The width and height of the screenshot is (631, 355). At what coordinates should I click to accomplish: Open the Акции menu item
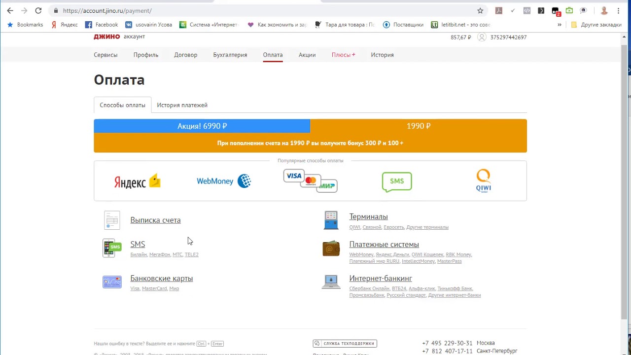click(307, 55)
